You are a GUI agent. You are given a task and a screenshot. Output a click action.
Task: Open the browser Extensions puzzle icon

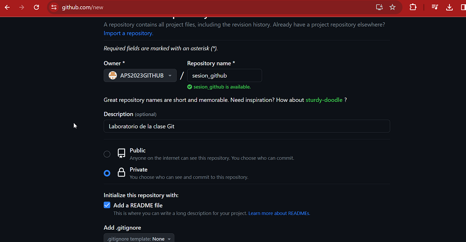point(413,7)
